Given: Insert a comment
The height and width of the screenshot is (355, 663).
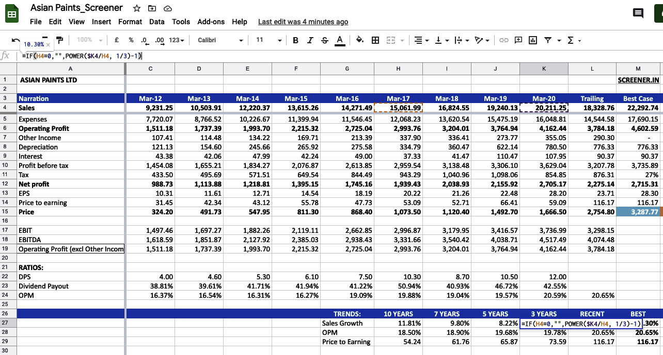Looking at the screenshot, I should [x=518, y=40].
